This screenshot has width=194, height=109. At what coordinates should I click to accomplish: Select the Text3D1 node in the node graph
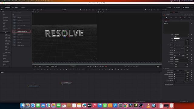pos(66,83)
